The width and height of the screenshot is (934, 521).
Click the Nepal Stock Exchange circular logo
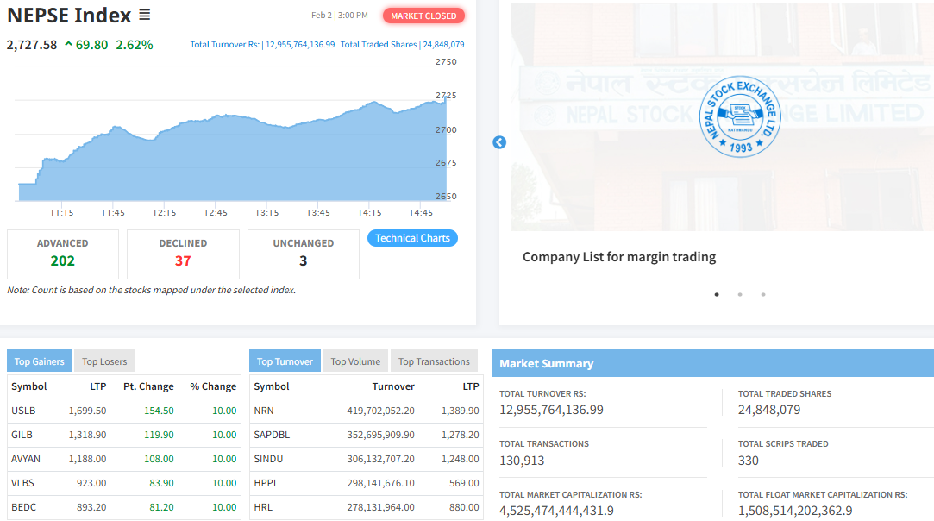(738, 116)
